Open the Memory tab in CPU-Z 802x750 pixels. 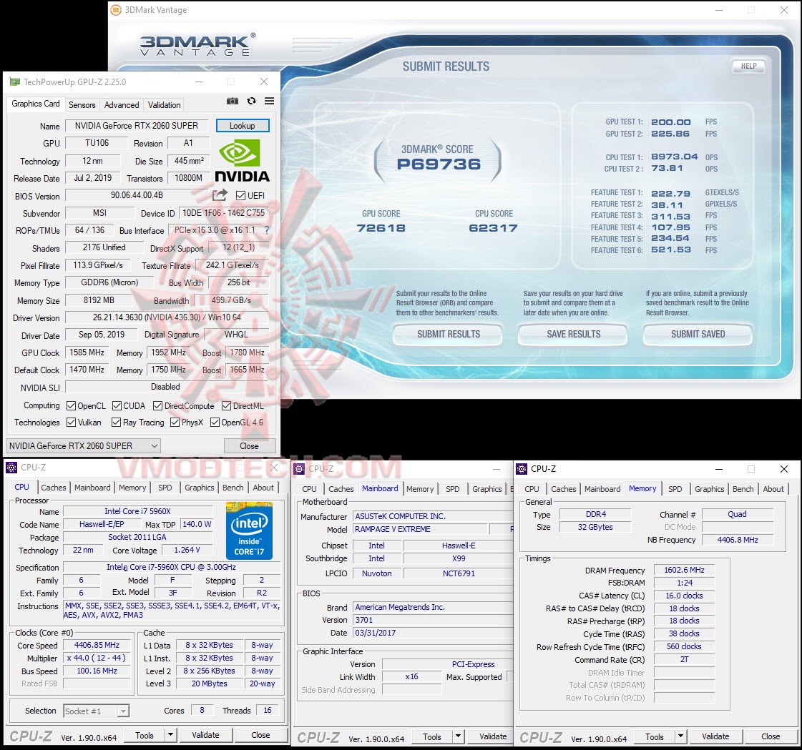pos(132,487)
